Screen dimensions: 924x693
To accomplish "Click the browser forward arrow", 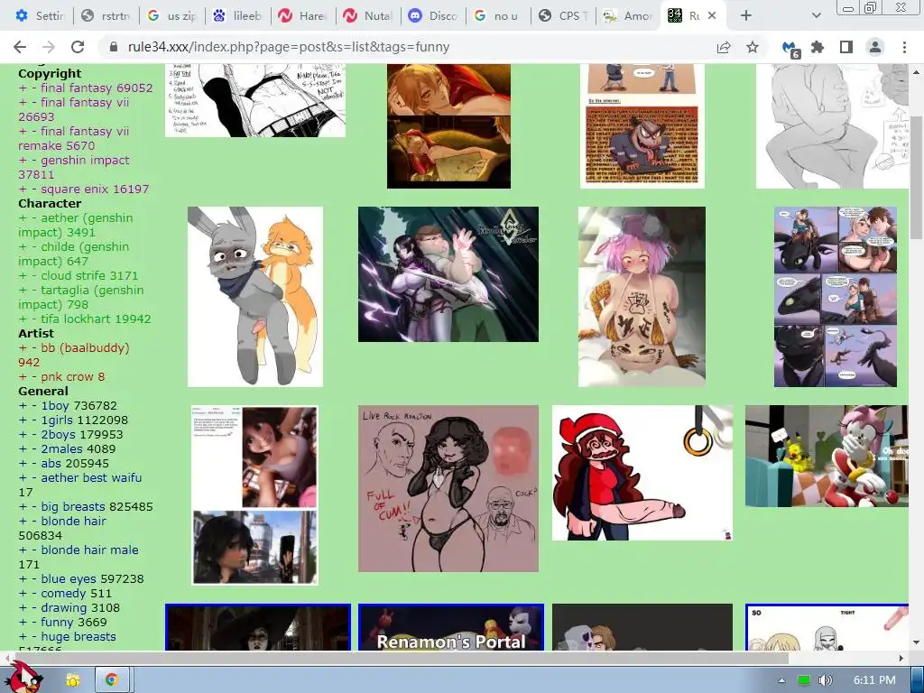I will pyautogui.click(x=49, y=47).
